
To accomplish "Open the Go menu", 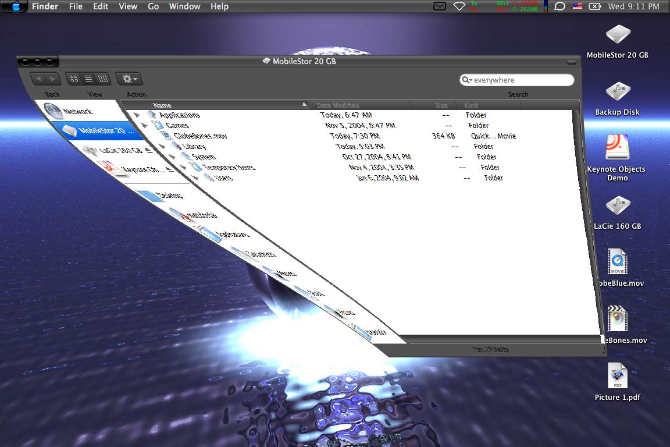I will click(x=153, y=6).
